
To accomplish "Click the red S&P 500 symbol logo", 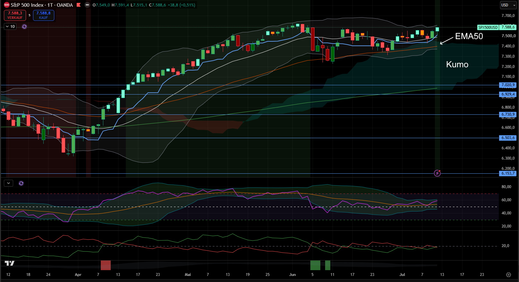I will click(x=6, y=5).
